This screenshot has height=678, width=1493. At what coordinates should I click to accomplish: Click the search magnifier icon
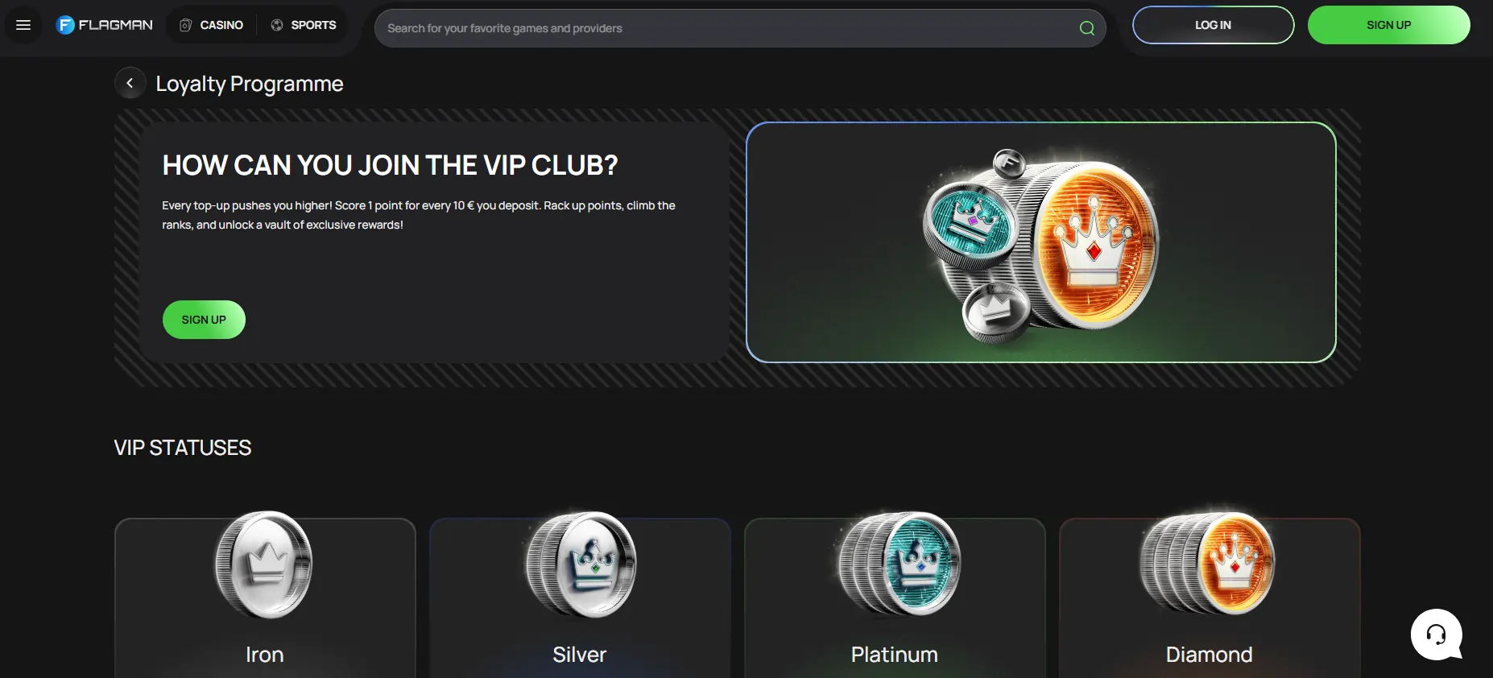point(1086,28)
